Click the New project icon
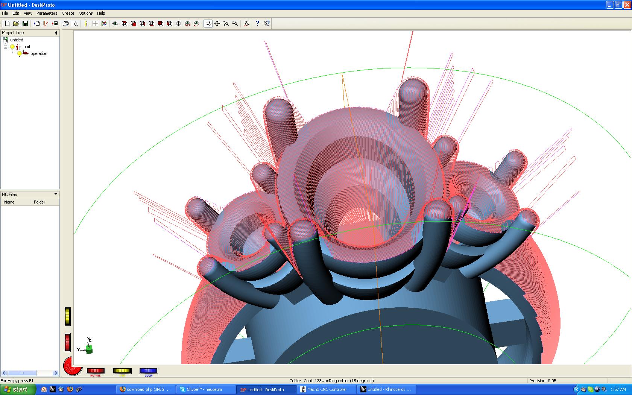Viewport: 632px width, 395px height. [7, 23]
